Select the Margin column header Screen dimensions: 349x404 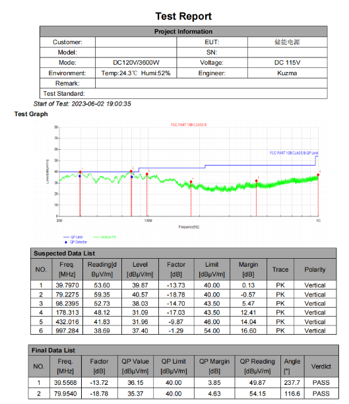click(x=248, y=269)
